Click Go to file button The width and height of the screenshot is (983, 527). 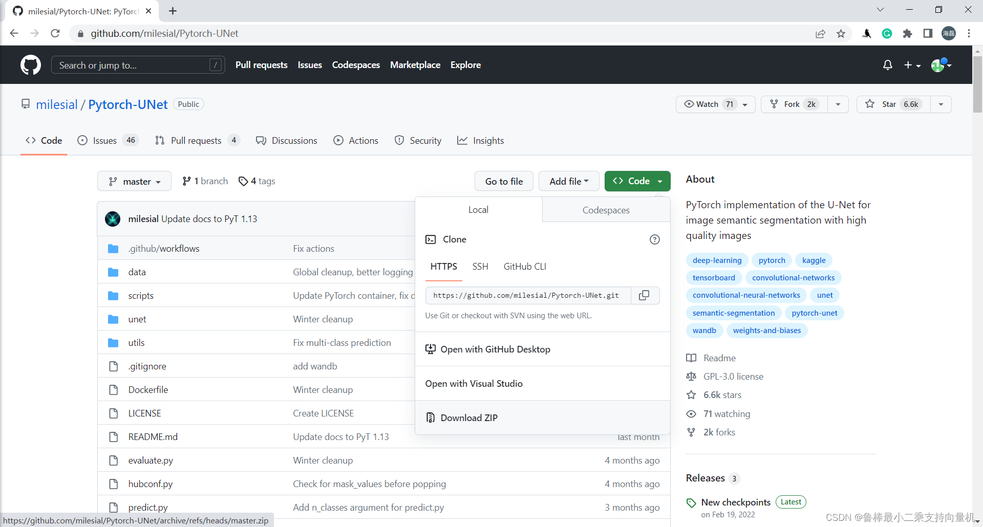504,181
